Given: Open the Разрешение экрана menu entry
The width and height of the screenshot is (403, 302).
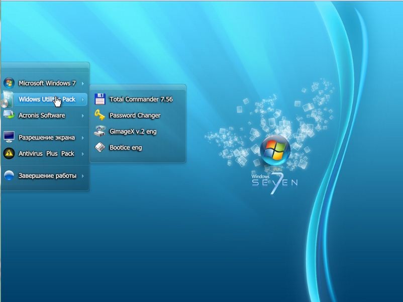Looking at the screenshot, I should point(44,138).
